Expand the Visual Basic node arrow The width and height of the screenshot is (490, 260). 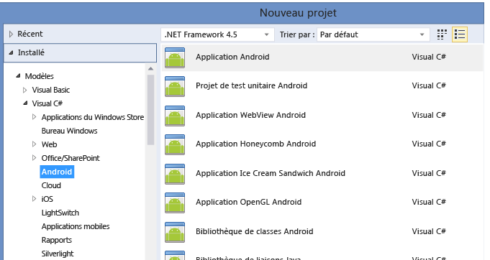(x=25, y=90)
